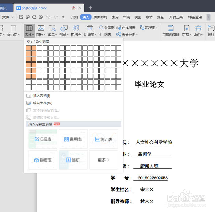
Task: Insert a 图表 chart
Action: coord(105,34)
